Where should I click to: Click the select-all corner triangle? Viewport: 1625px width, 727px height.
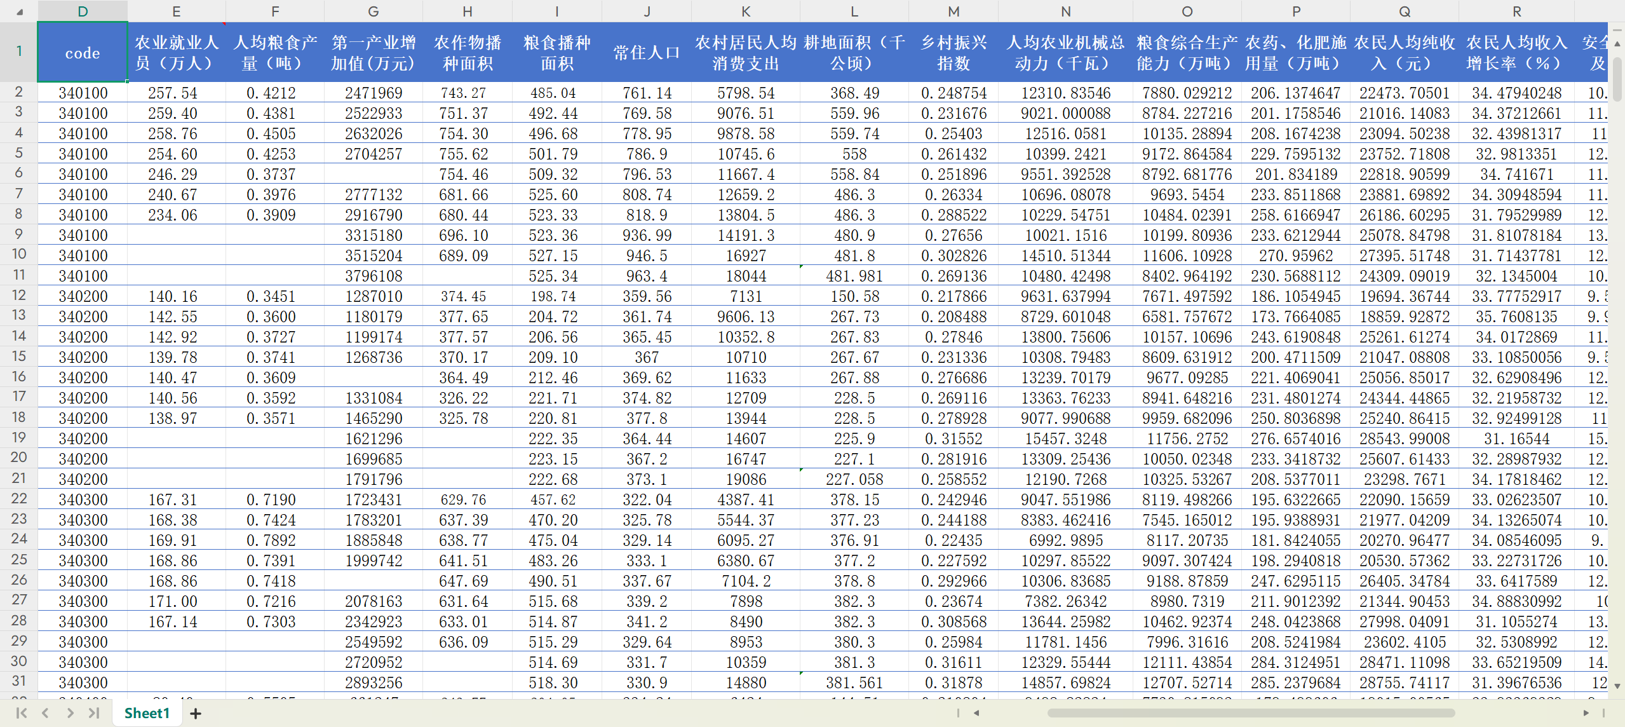[x=19, y=11]
